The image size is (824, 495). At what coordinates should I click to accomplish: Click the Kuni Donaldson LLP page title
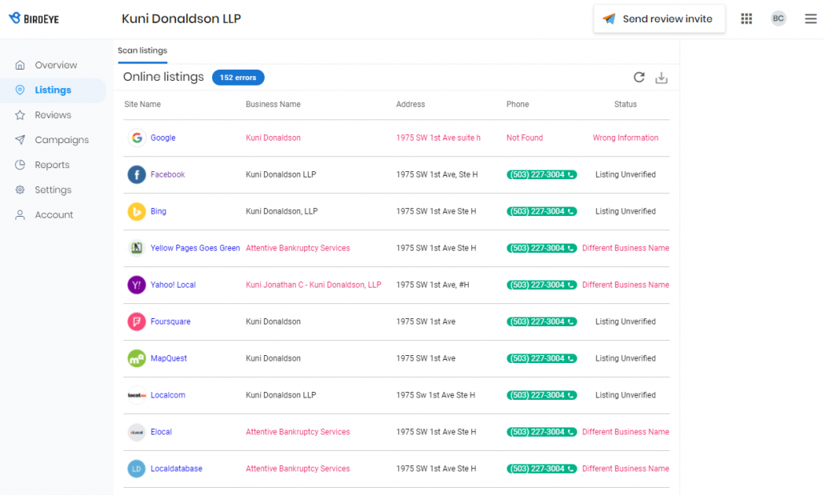pyautogui.click(x=182, y=18)
